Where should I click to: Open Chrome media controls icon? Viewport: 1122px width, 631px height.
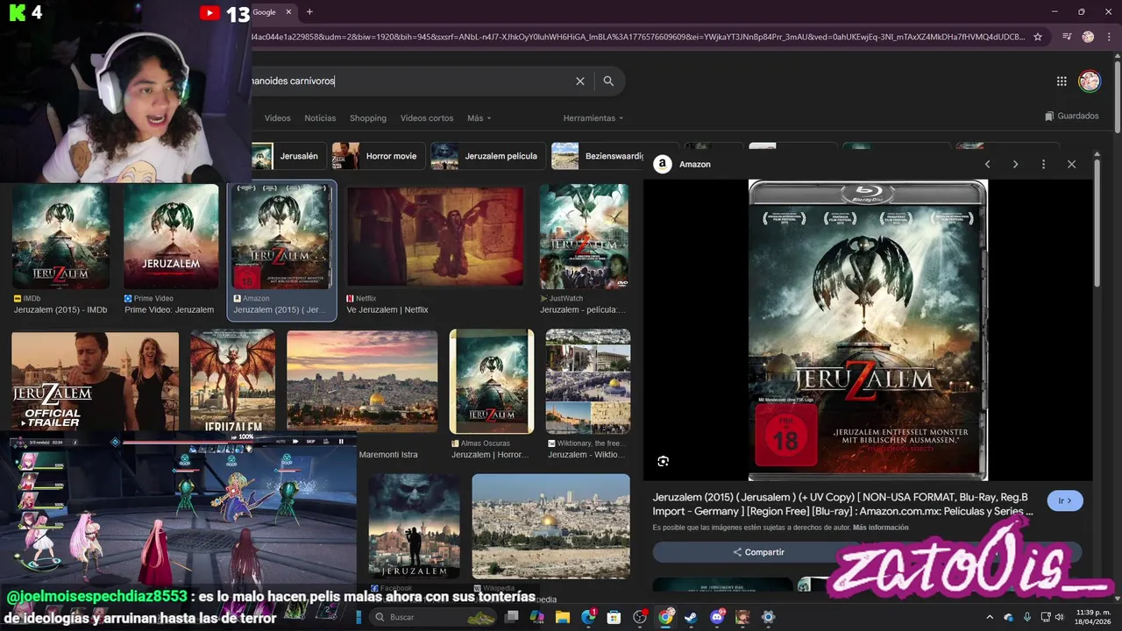coord(1067,37)
